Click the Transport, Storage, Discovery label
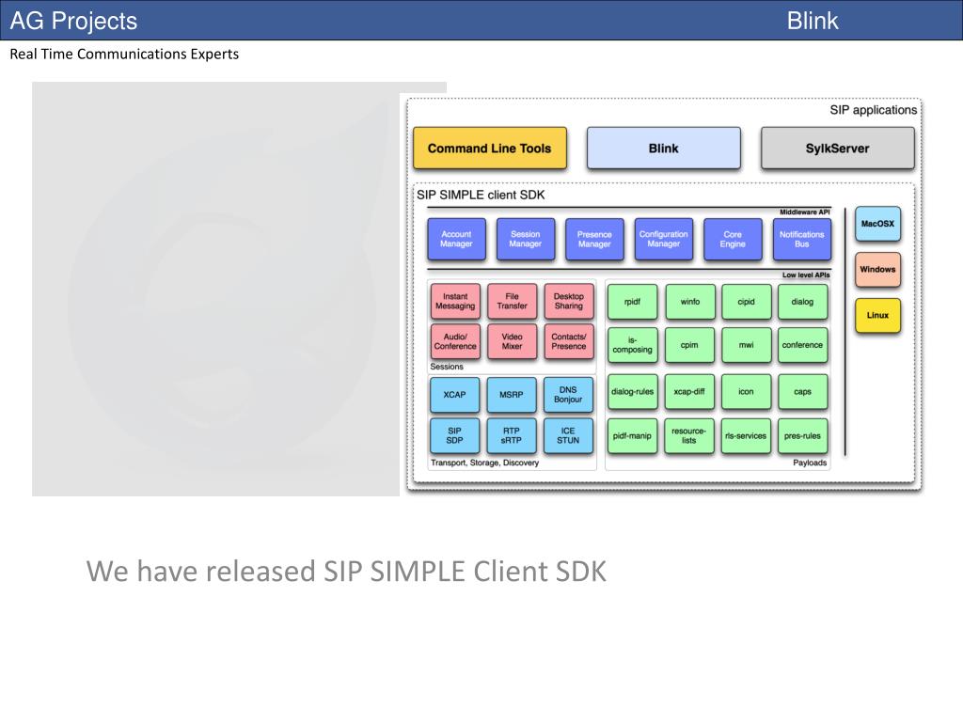This screenshot has width=963, height=722. [484, 463]
